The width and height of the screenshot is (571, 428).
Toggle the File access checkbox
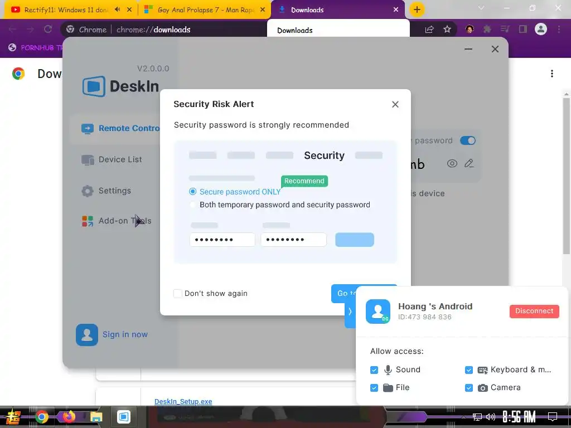click(374, 388)
